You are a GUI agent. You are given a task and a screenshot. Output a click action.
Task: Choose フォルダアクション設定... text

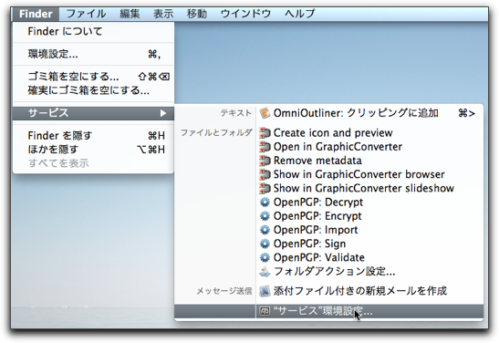334,272
